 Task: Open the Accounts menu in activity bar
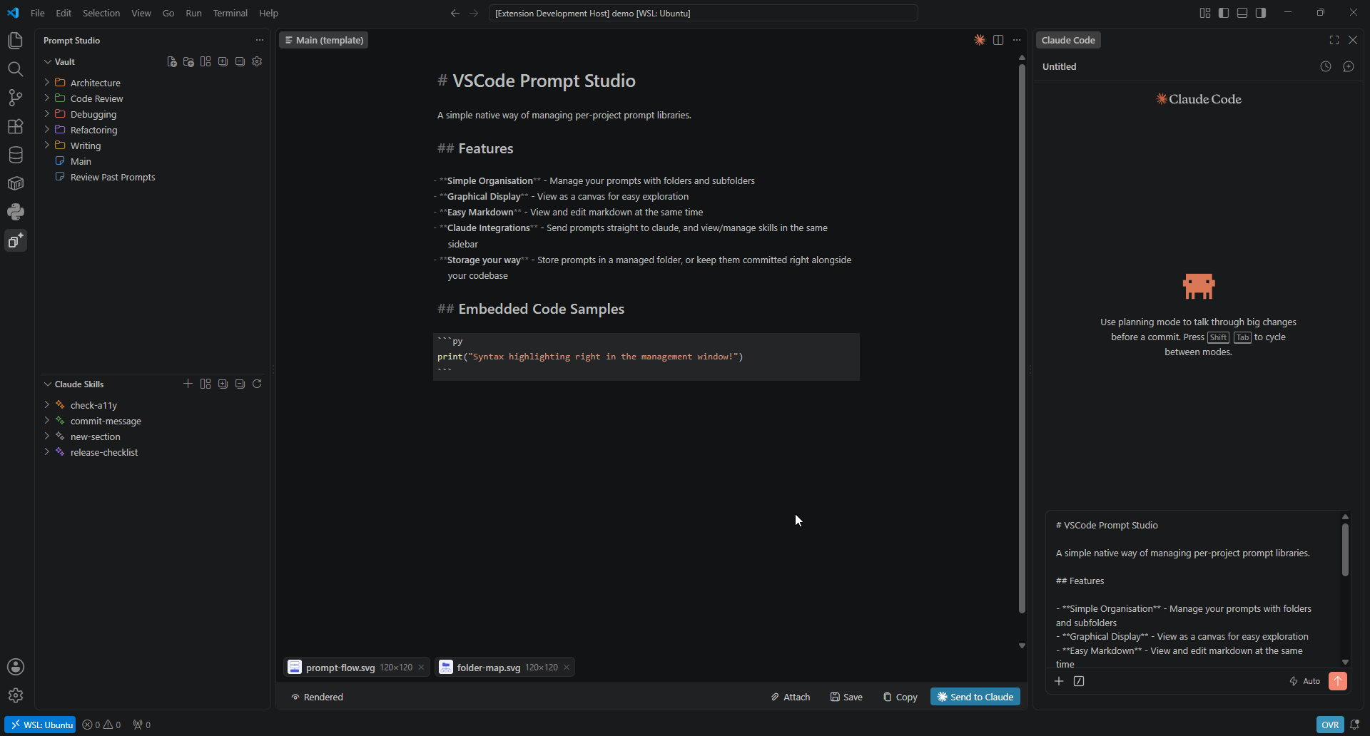(x=16, y=667)
